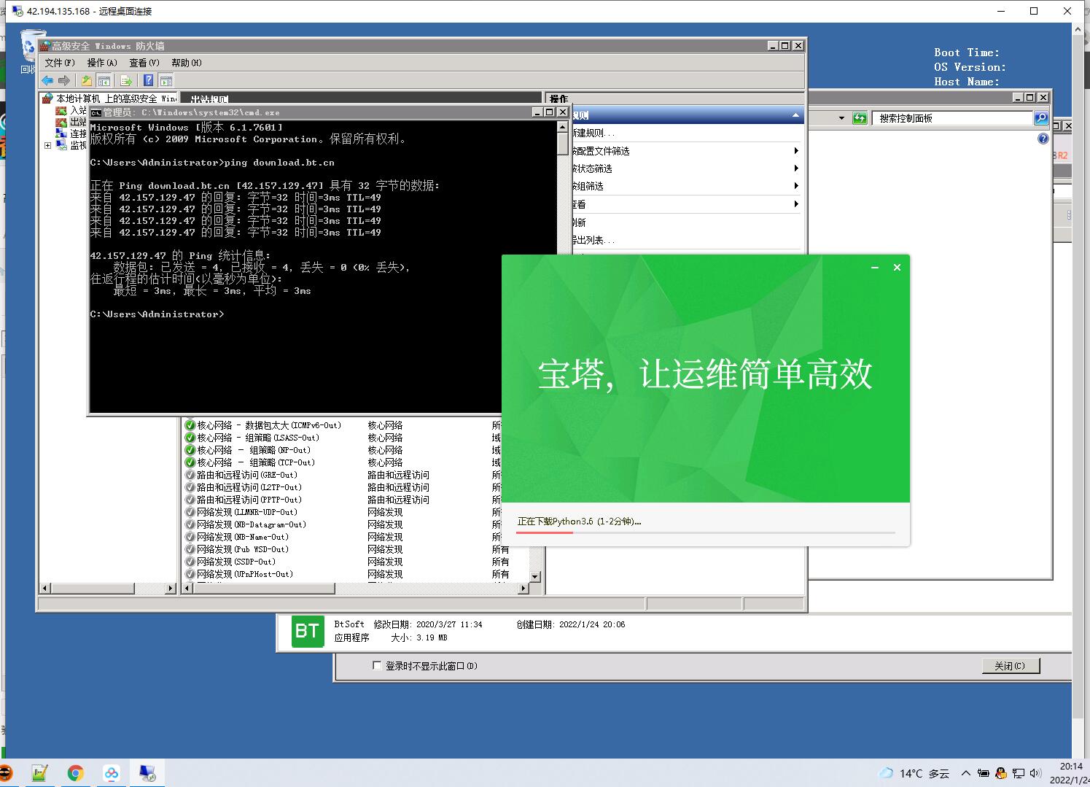This screenshot has height=787, width=1090.
Task: Expand 按状态筛选 submenu arrow
Action: click(796, 168)
